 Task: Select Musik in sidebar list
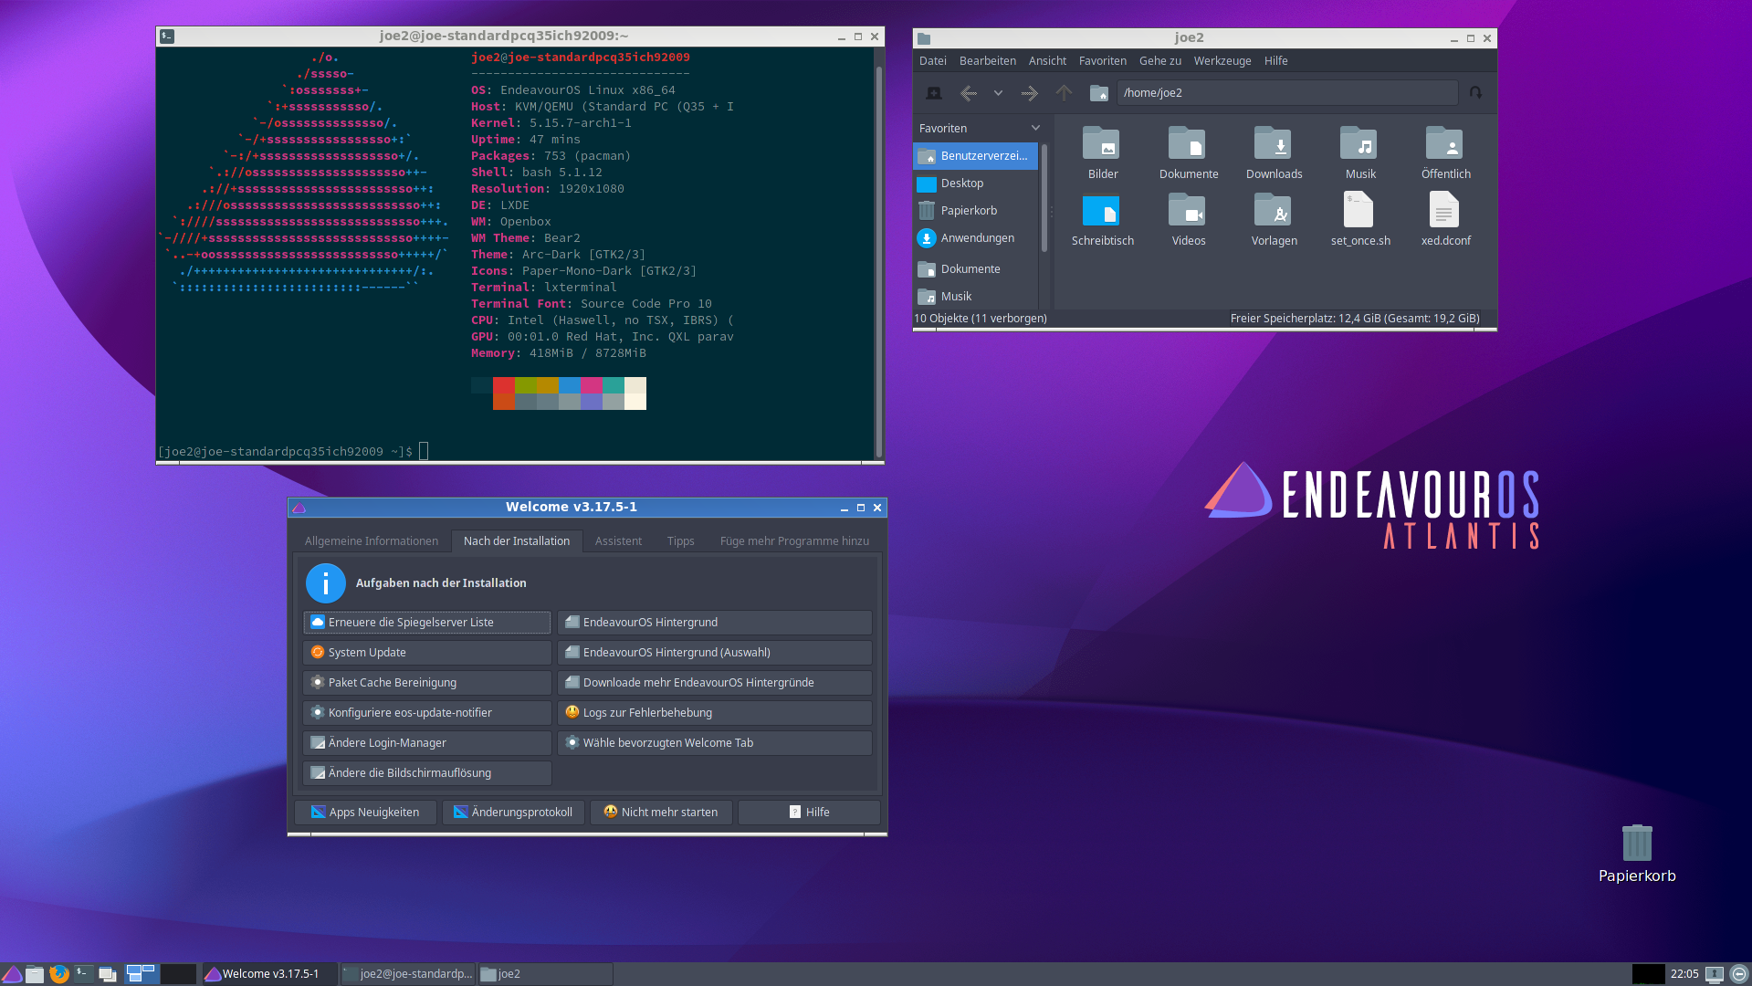point(975,297)
